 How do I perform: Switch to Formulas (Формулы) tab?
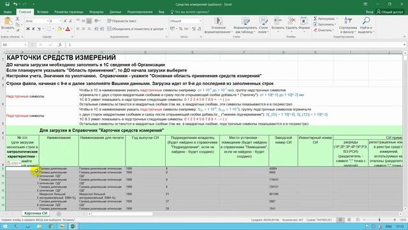pyautogui.click(x=96, y=12)
